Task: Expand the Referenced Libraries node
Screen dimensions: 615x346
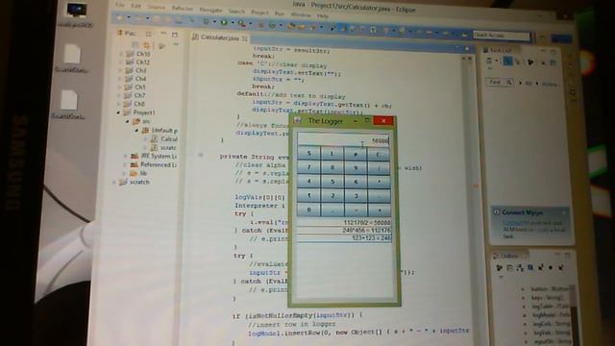Action: pyautogui.click(x=126, y=164)
